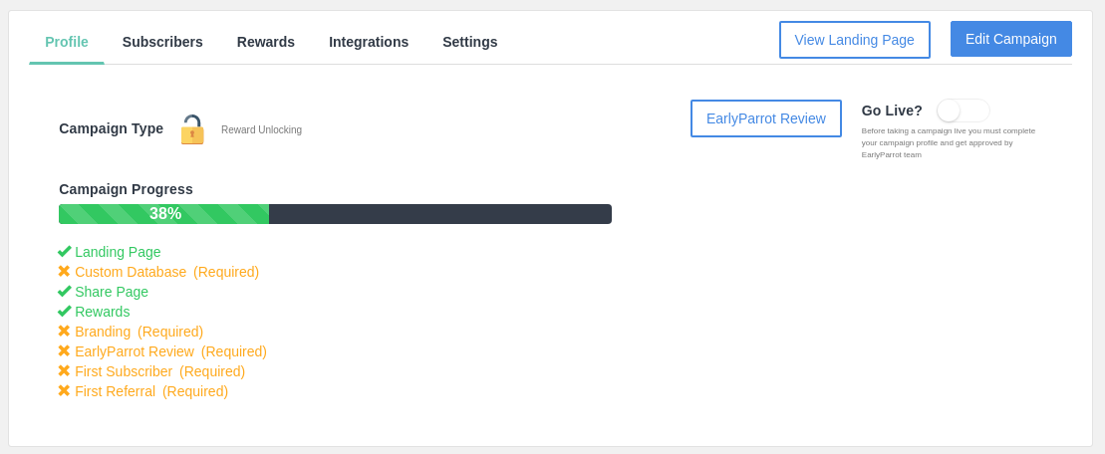Click the green checkmark beside Rewards item
Screen dimensions: 1105x454
pyautogui.click(x=65, y=312)
